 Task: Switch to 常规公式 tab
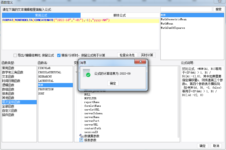click(x=41, y=15)
